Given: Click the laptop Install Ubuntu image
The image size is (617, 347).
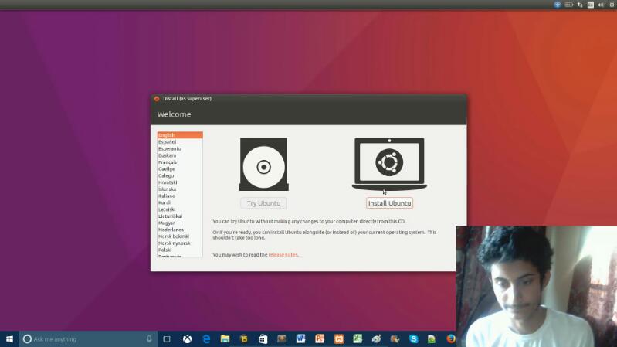Looking at the screenshot, I should 389,165.
